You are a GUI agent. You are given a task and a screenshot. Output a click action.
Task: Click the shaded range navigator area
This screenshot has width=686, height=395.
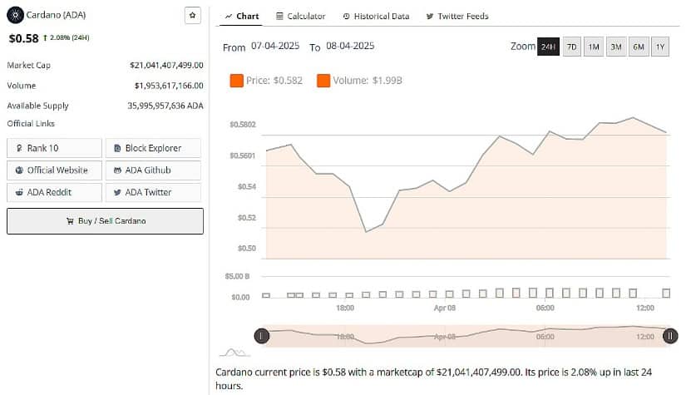click(466, 336)
